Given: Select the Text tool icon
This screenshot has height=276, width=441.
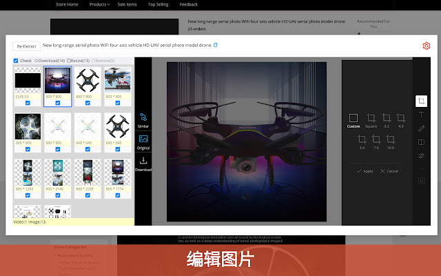Looking at the screenshot, I should (422, 115).
